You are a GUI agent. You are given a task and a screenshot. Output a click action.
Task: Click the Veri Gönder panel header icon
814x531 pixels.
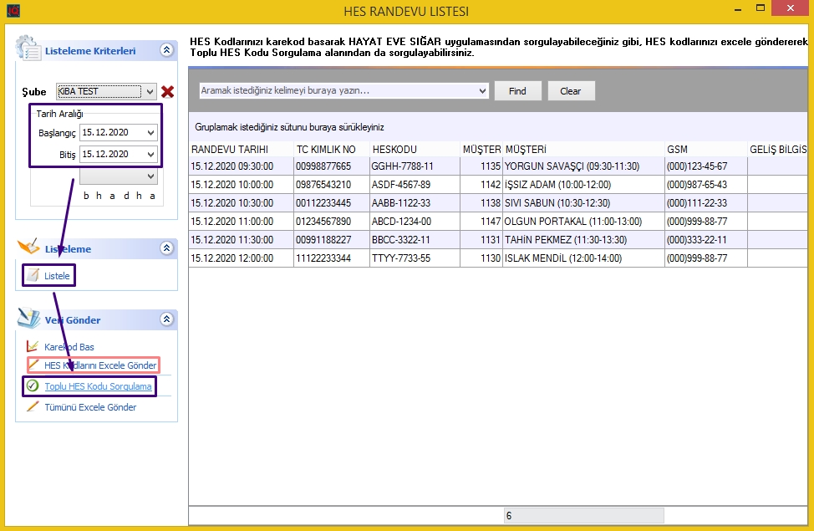click(x=29, y=319)
